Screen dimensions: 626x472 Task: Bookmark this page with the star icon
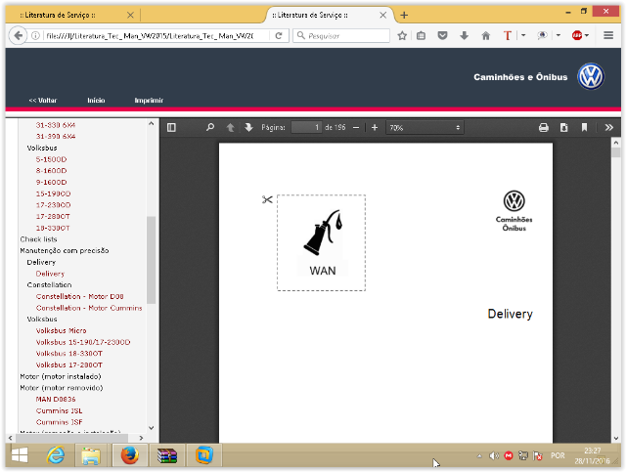pos(402,36)
